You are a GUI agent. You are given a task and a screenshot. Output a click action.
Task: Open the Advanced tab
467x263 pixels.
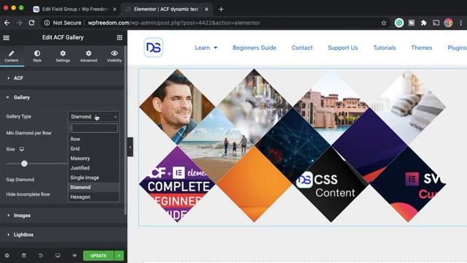(88, 56)
